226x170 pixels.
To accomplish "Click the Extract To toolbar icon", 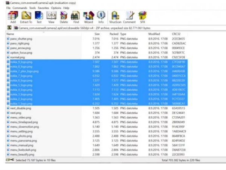I will point(26,17).
